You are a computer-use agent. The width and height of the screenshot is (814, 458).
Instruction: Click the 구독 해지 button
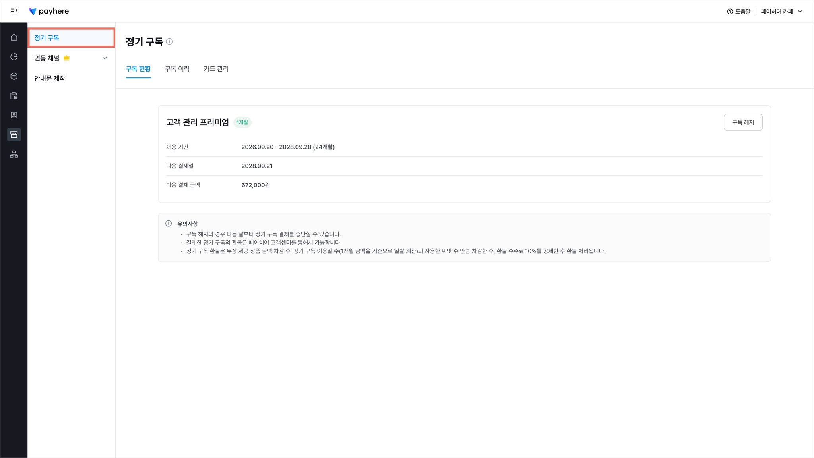pos(742,122)
